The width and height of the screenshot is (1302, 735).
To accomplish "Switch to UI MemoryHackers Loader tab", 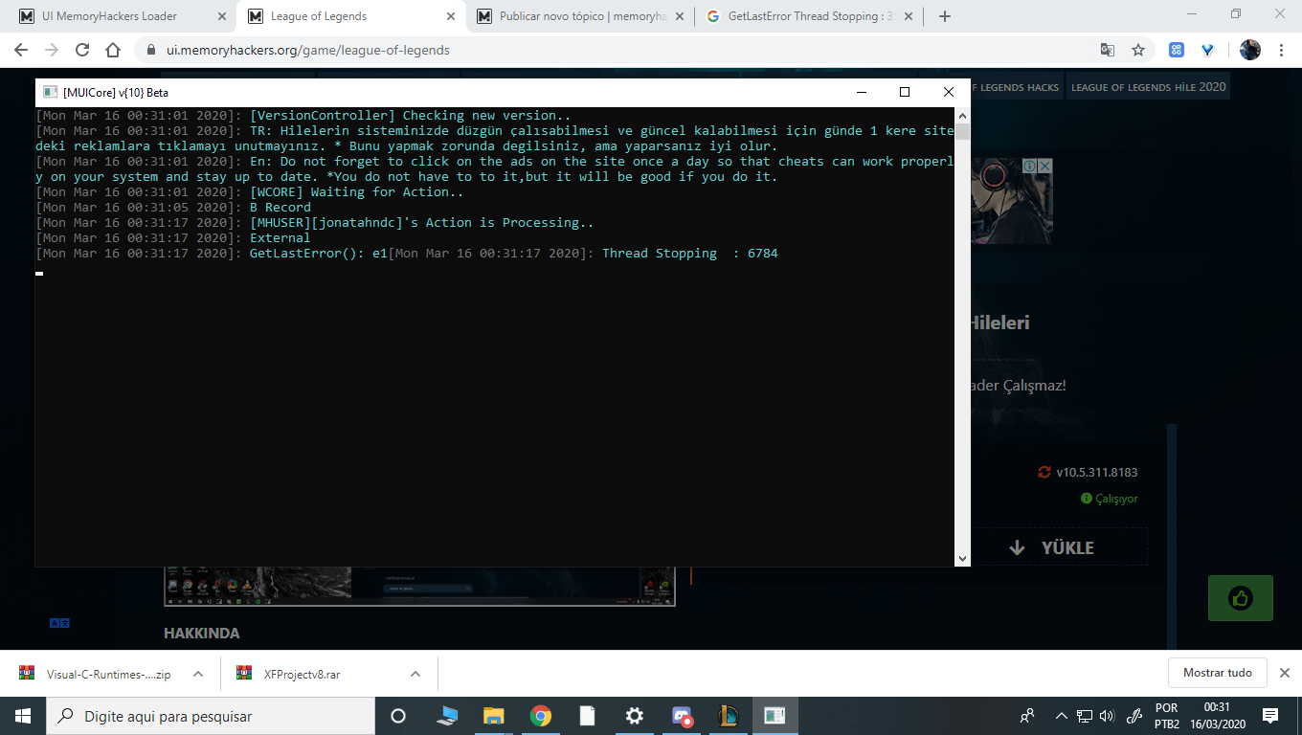I will [119, 16].
